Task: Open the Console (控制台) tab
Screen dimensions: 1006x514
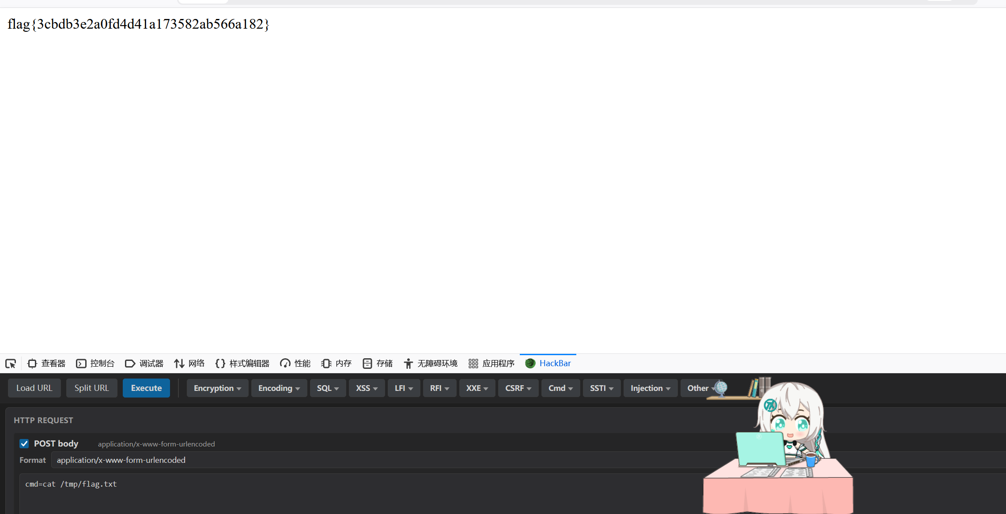Action: click(95, 364)
